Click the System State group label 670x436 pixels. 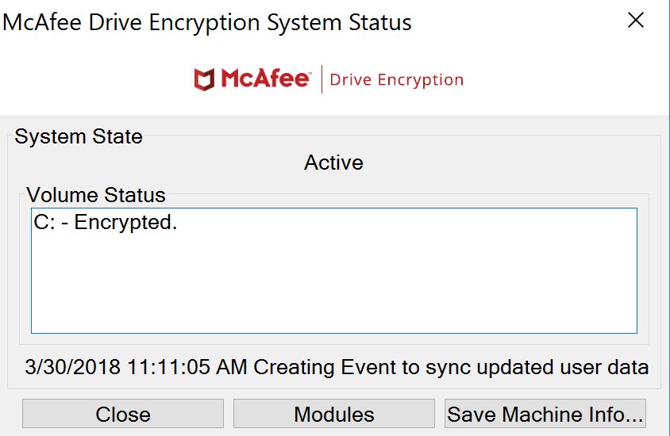point(79,136)
